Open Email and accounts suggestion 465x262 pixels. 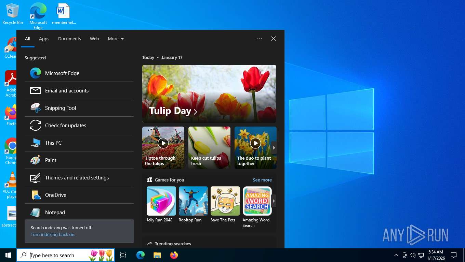click(79, 90)
